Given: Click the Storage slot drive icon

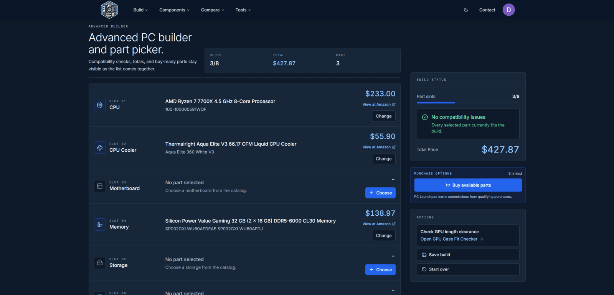Looking at the screenshot, I should coord(100,263).
